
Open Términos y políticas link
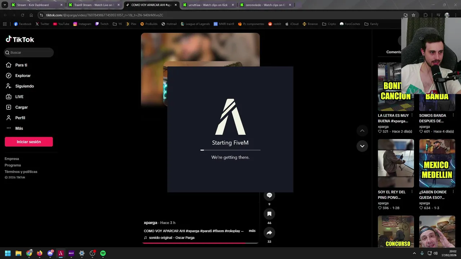pyautogui.click(x=21, y=172)
